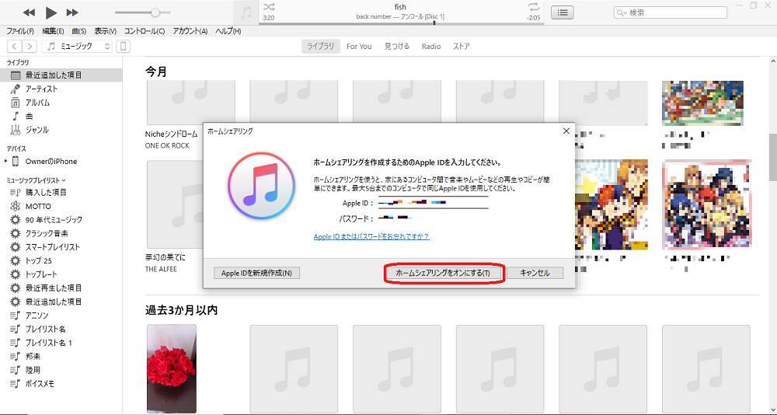Click the previous track rewind button
The height and width of the screenshot is (415, 777).
point(30,12)
